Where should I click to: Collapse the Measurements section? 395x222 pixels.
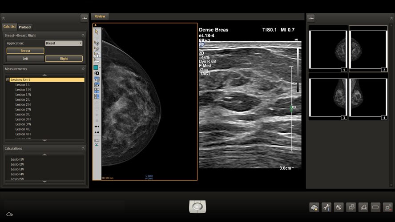pyautogui.click(x=83, y=69)
